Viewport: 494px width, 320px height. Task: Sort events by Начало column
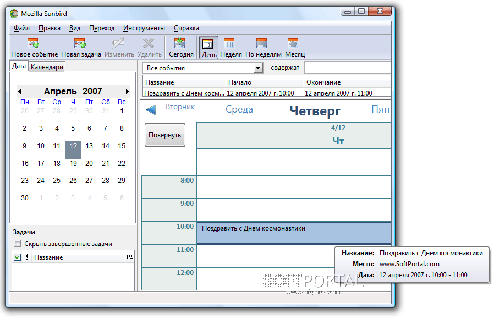pyautogui.click(x=265, y=82)
